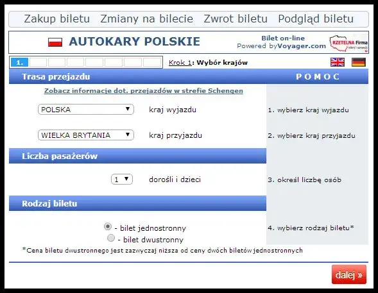Click the footnote about two-way ticket price

[x=162, y=251]
